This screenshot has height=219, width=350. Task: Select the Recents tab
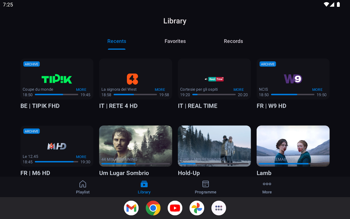click(x=117, y=41)
